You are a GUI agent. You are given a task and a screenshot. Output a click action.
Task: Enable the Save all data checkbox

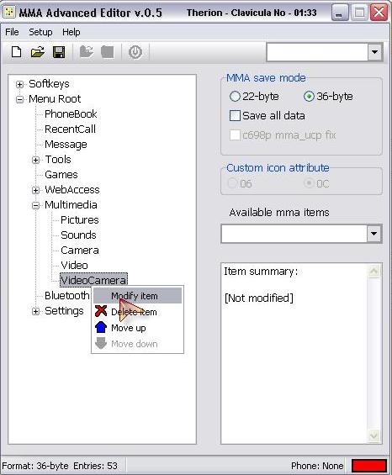(x=235, y=116)
